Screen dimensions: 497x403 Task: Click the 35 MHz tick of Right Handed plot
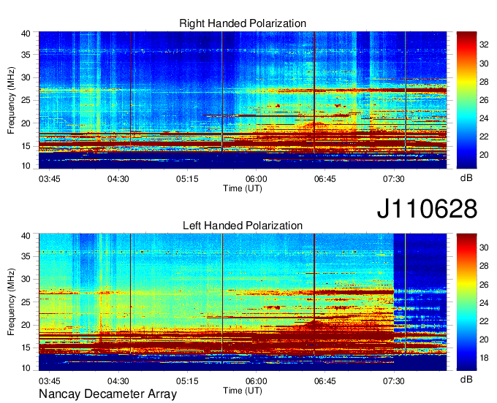[x=26, y=55]
